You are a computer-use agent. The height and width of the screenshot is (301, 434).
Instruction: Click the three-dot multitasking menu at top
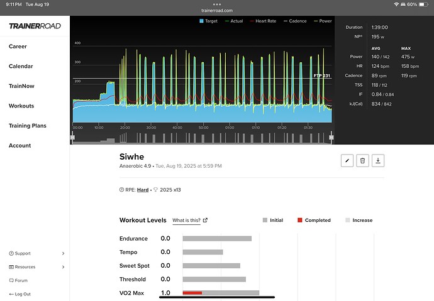(x=217, y=4)
